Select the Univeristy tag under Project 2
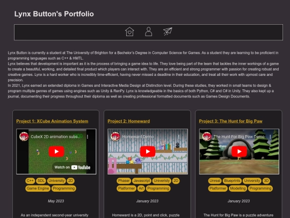The image size is (290, 218). 162,181
